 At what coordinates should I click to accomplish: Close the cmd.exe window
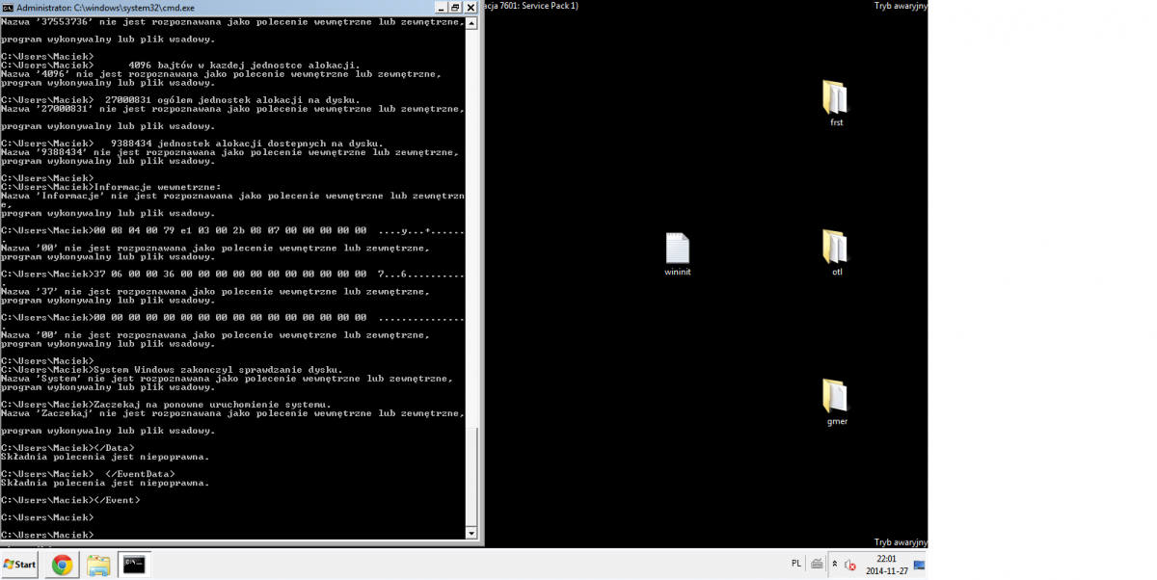471,7
